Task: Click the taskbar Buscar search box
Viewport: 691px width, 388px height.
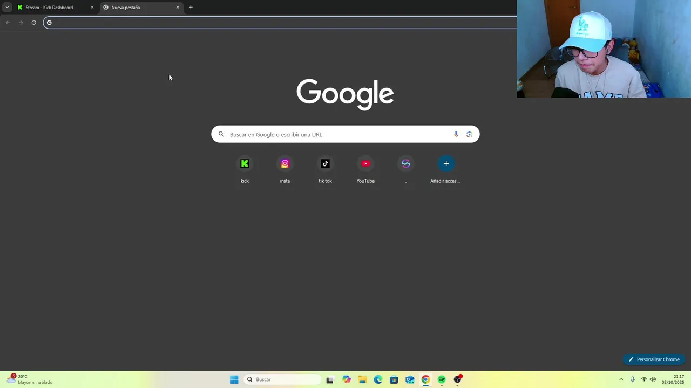Action: click(x=282, y=379)
